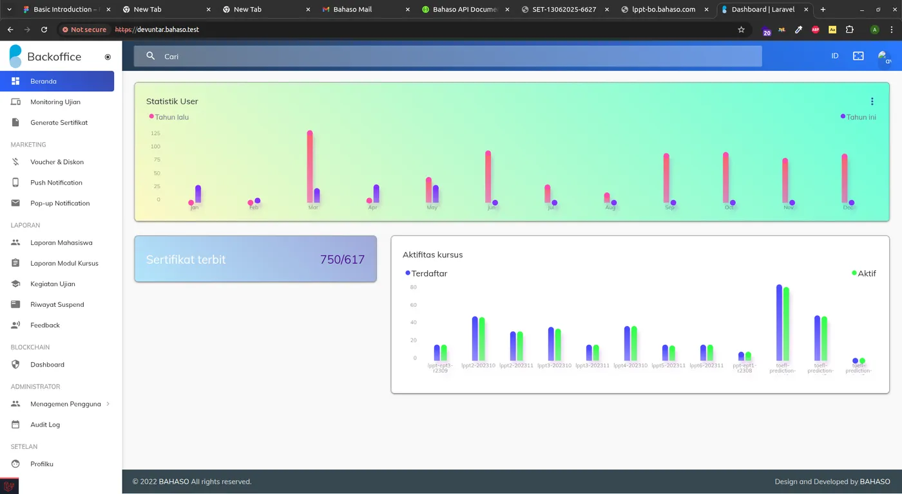Click the Sertifikat terbit card
902x494 pixels.
coord(255,259)
